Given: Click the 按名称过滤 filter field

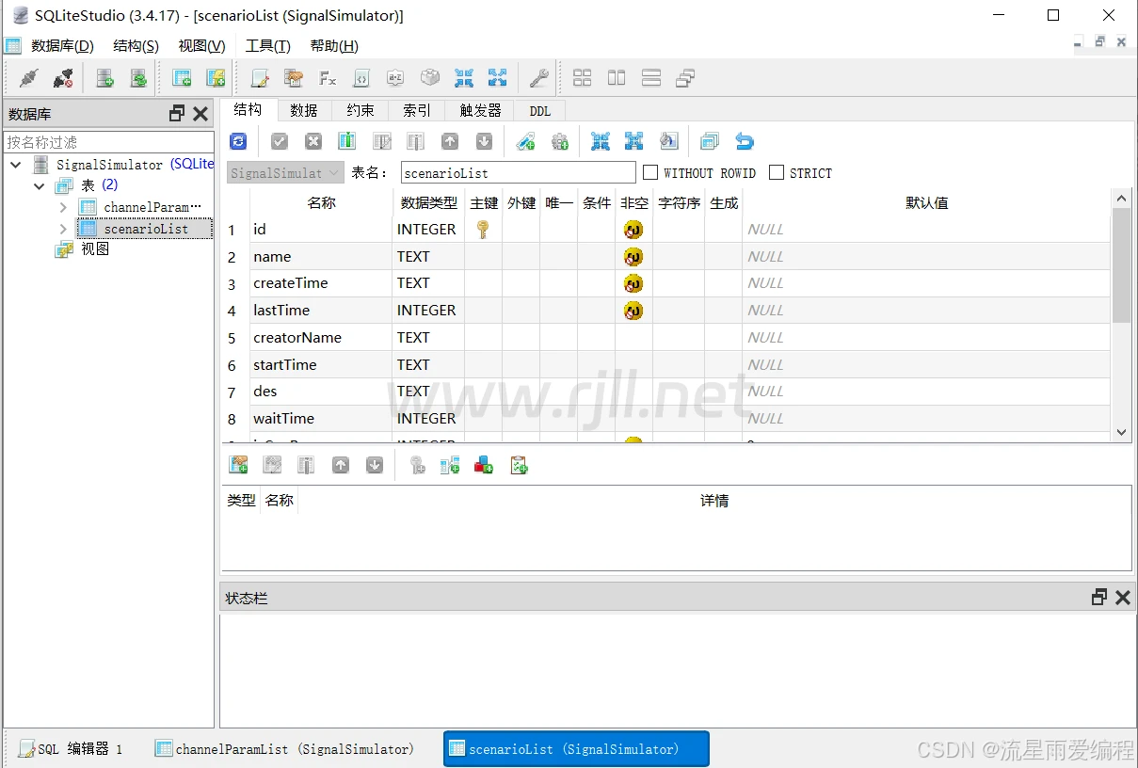Looking at the screenshot, I should pos(108,142).
